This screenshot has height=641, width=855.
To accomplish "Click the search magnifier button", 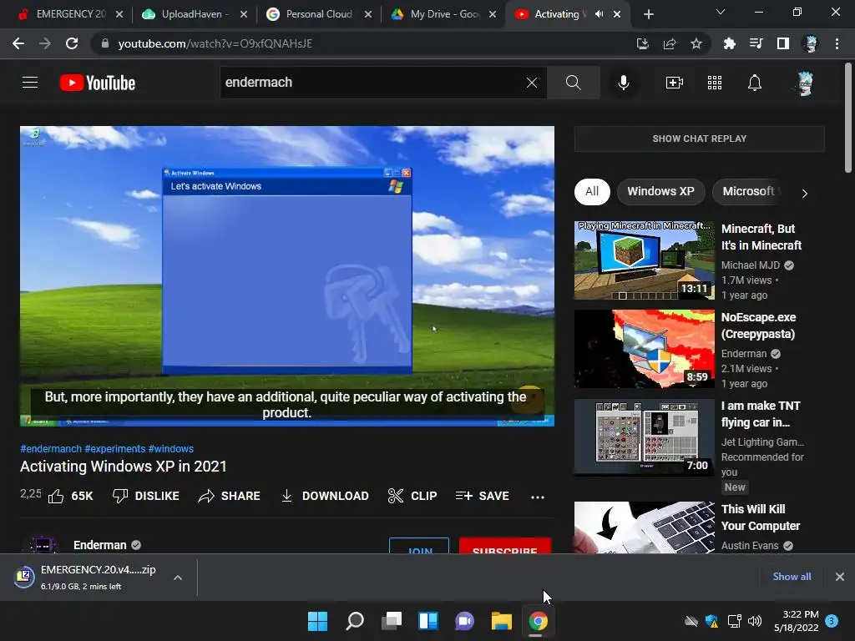I will point(573,83).
